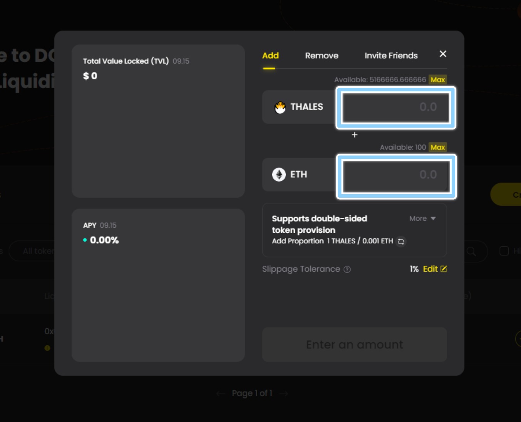Viewport: 521px width, 422px height.
Task: Switch to the Remove tab
Action: [x=322, y=55]
